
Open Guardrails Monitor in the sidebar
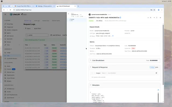[x=12, y=59]
